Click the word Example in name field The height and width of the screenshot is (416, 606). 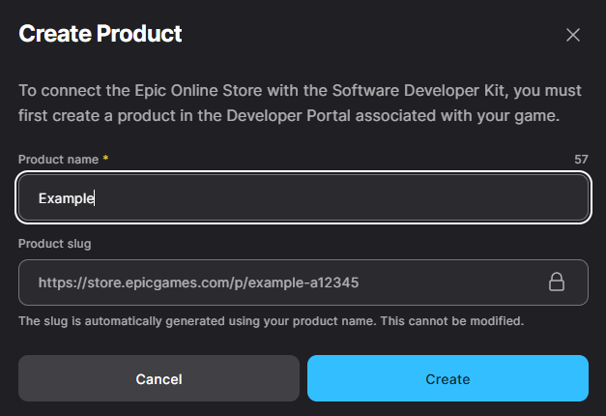click(x=66, y=198)
